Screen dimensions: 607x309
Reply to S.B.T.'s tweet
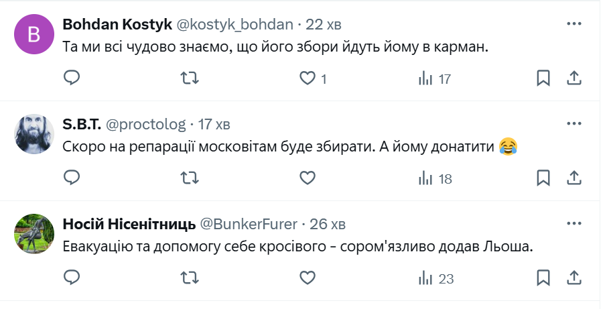click(72, 178)
